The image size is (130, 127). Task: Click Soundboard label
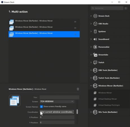pos(104,39)
